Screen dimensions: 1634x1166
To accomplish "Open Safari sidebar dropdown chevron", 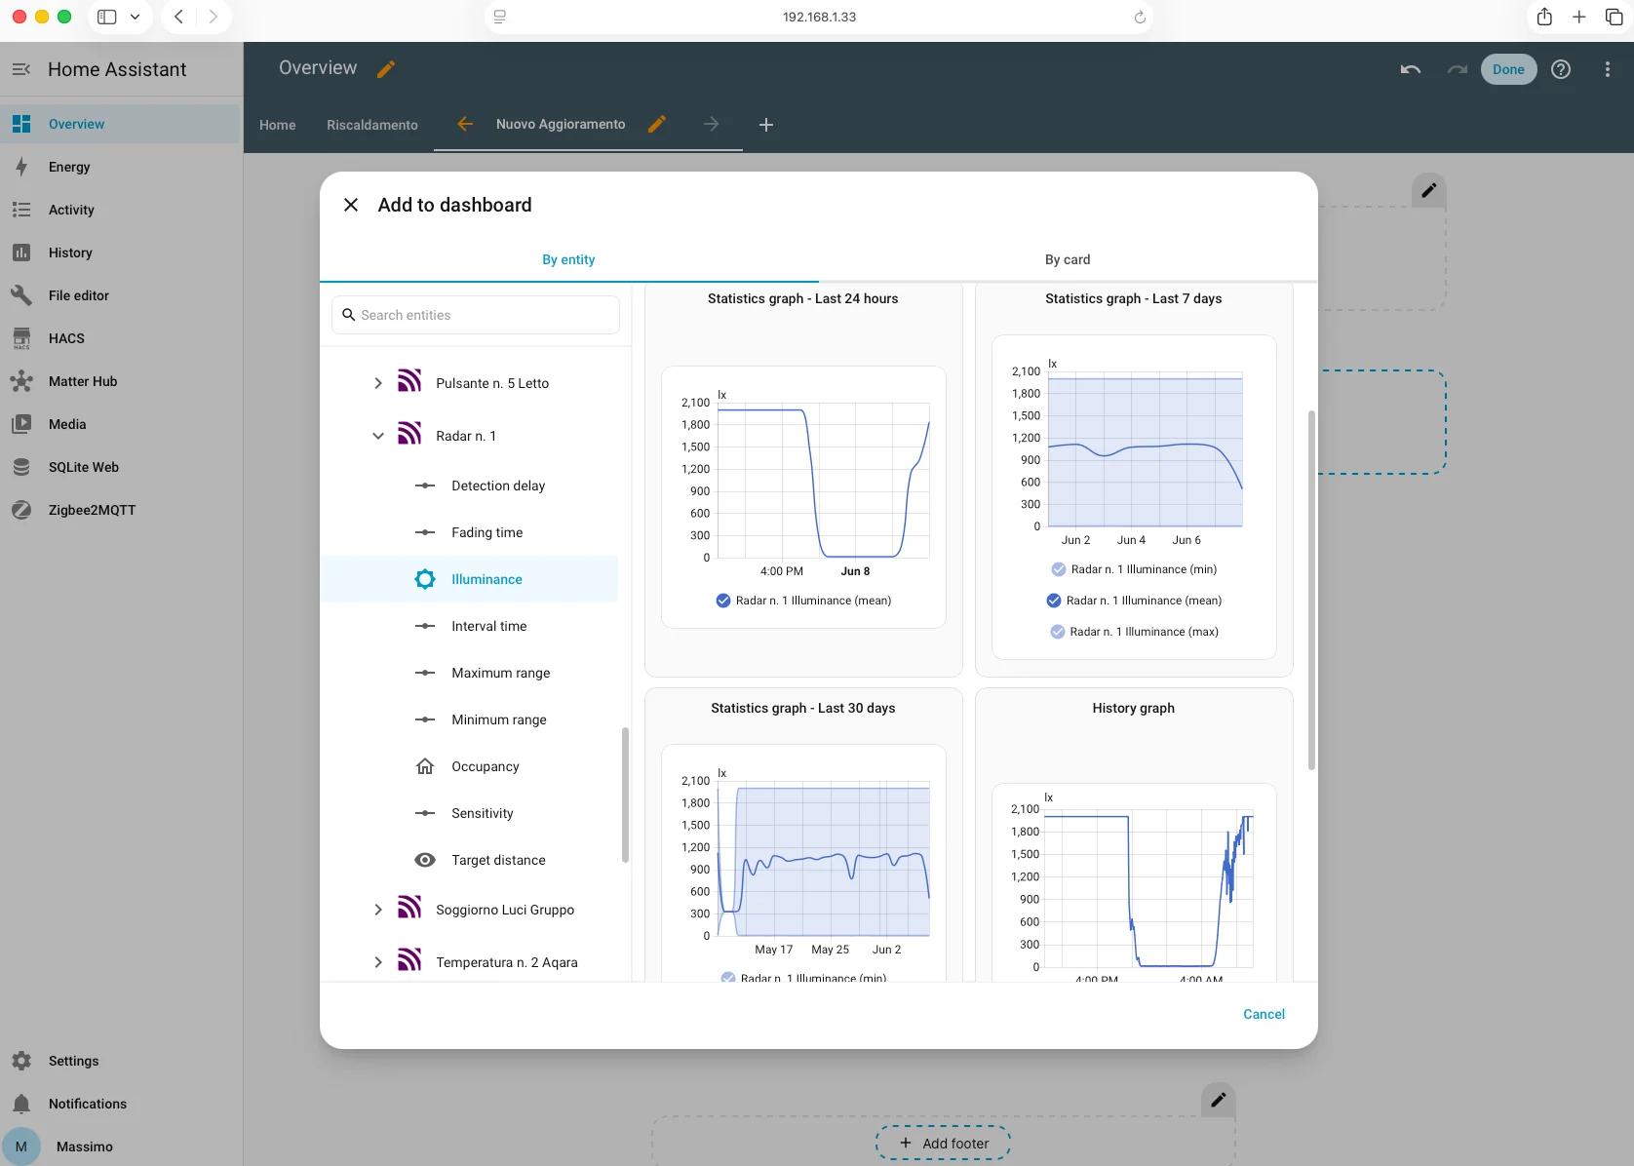I will pos(136,17).
